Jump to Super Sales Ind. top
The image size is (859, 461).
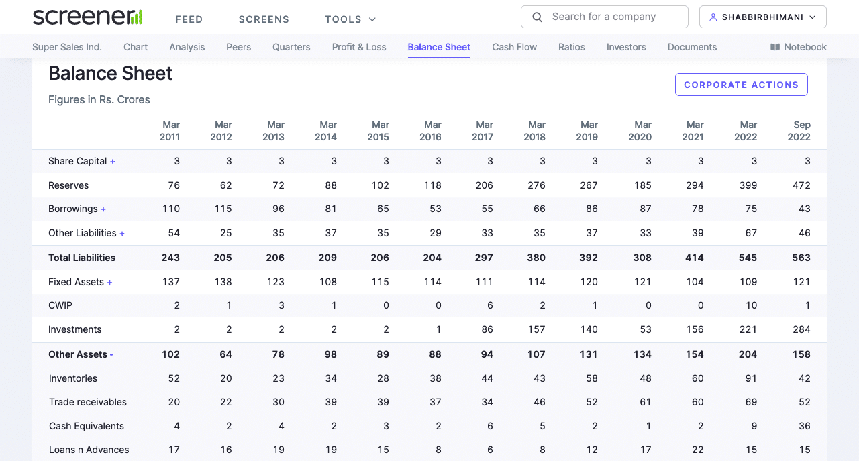pos(67,47)
